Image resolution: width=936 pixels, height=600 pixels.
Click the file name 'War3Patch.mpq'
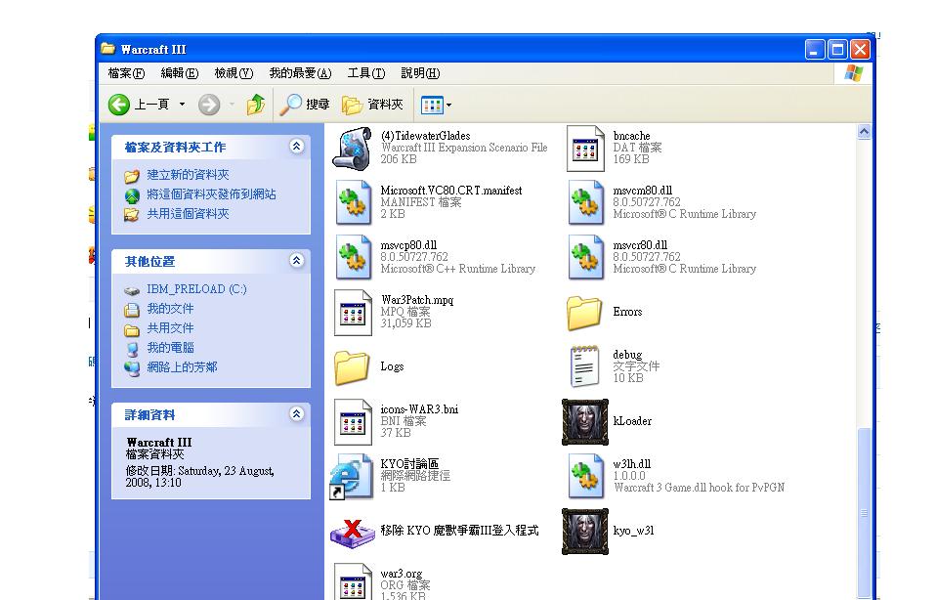[417, 300]
